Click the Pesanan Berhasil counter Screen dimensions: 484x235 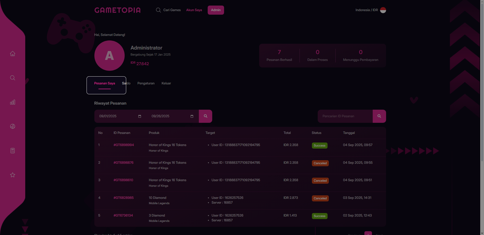[x=279, y=56]
